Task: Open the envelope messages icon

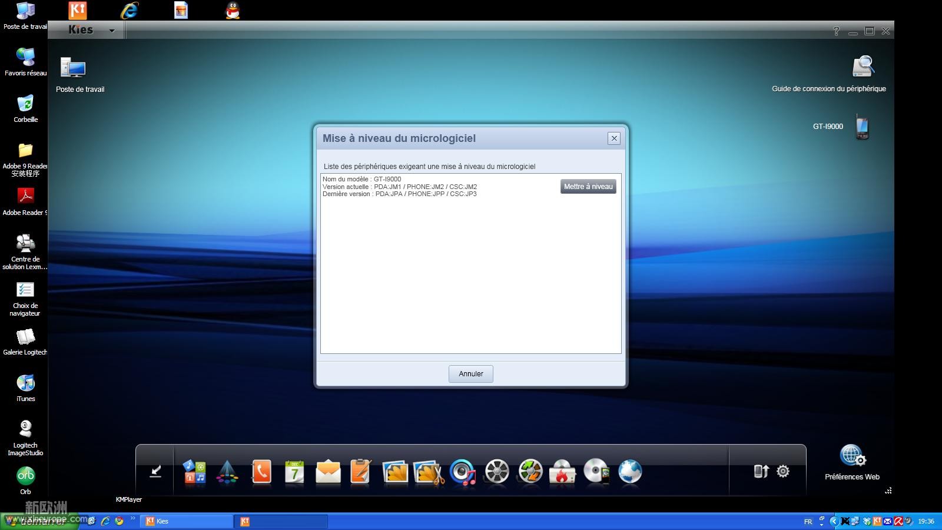Action: [328, 472]
